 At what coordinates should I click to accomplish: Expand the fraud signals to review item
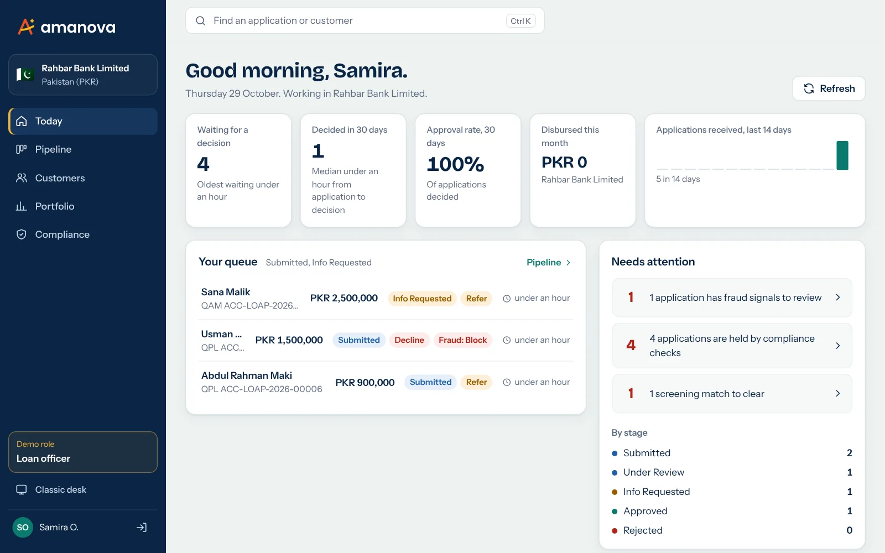pyautogui.click(x=732, y=298)
